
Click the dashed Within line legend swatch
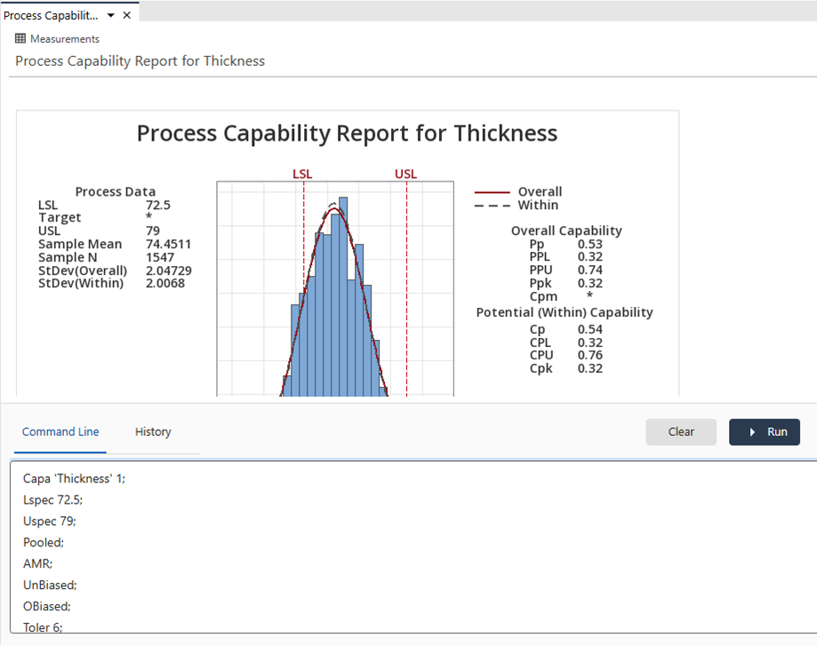click(x=493, y=206)
